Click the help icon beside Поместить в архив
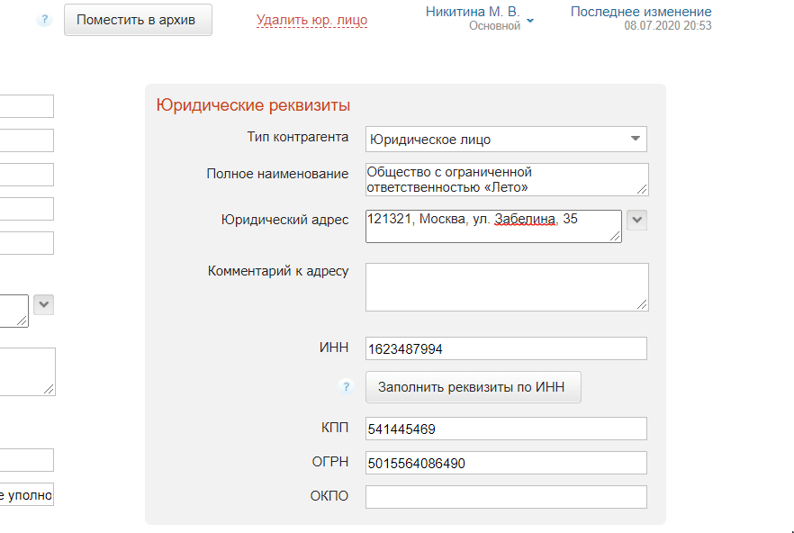 pos(45,20)
